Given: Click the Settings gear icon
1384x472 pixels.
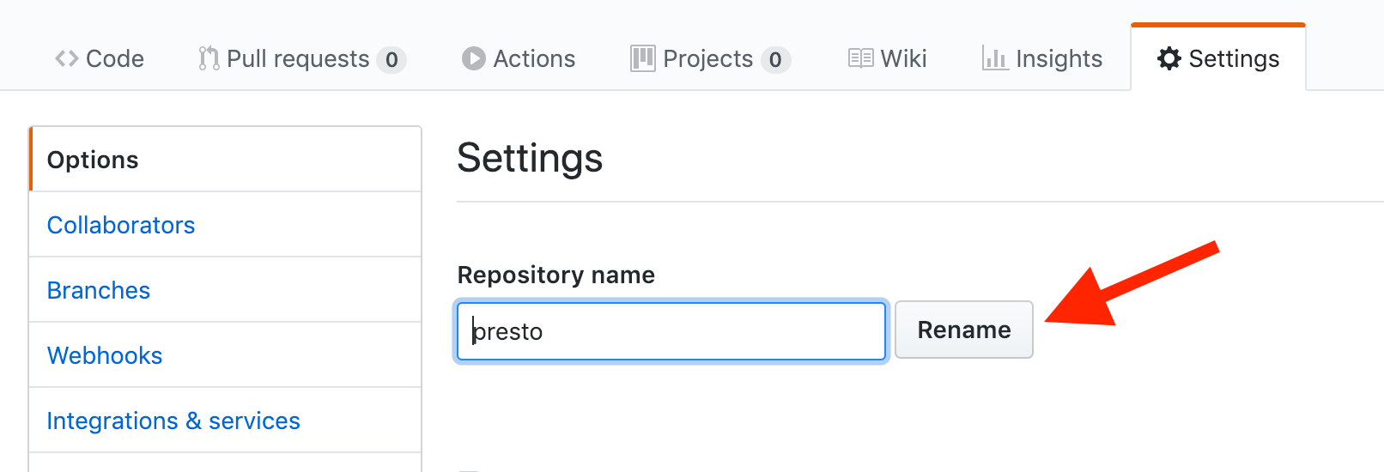Looking at the screenshot, I should pyautogui.click(x=1169, y=58).
